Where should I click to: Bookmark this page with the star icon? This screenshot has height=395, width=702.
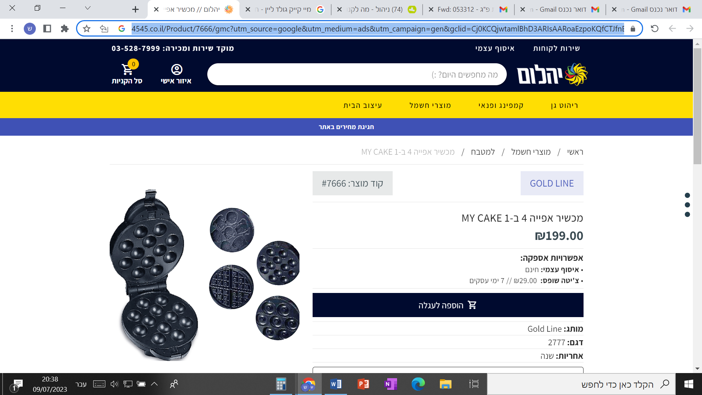coord(87,29)
